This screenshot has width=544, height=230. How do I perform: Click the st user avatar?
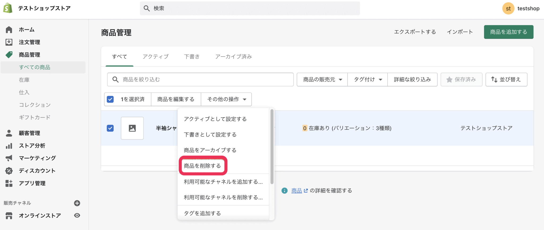click(508, 8)
